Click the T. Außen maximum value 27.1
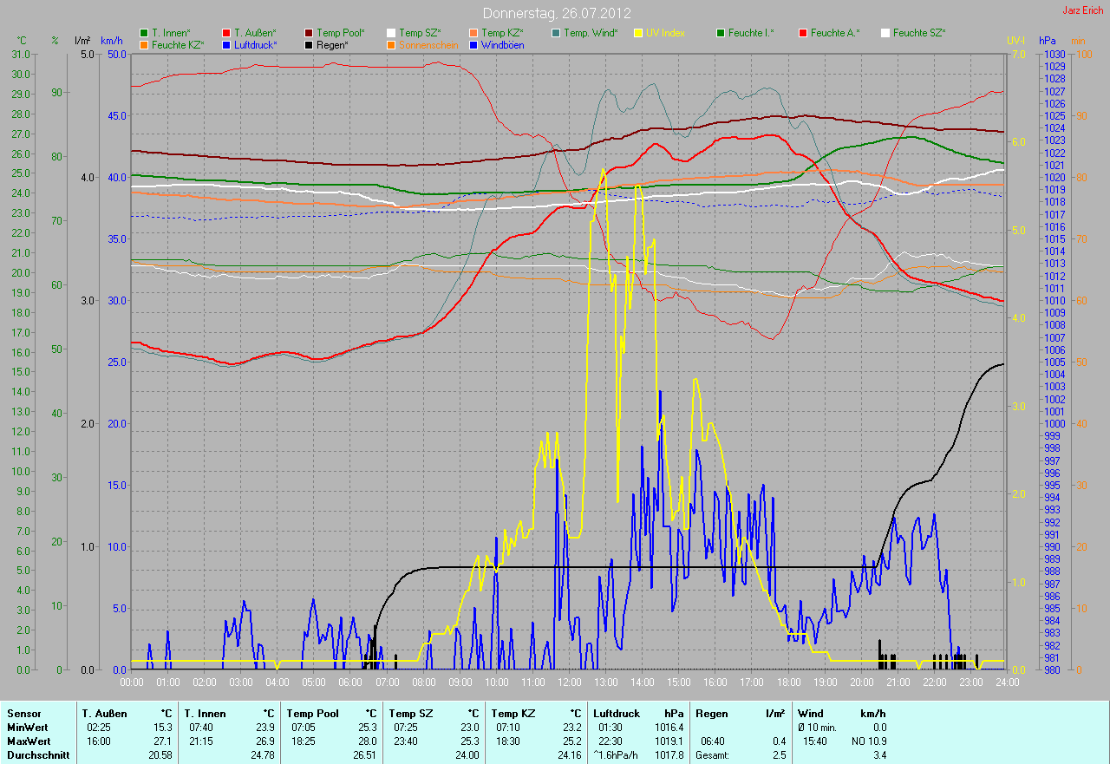The image size is (1110, 764). coord(163,741)
